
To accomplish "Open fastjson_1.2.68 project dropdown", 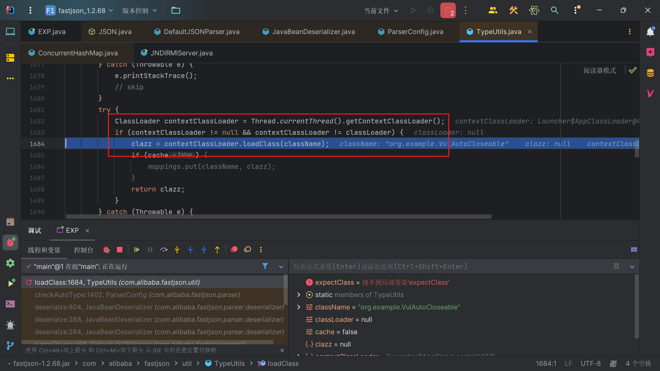I will click(x=80, y=10).
